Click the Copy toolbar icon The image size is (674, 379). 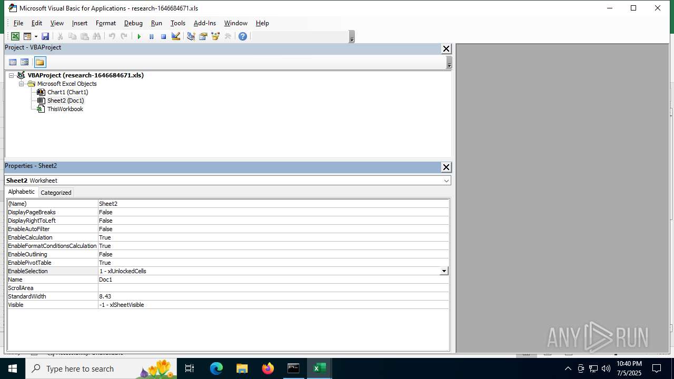[73, 36]
